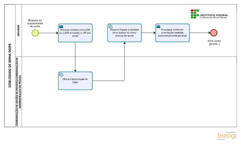
Task: Click gear icon on 'Acessa o Sigepe' task
Action: (110, 27)
